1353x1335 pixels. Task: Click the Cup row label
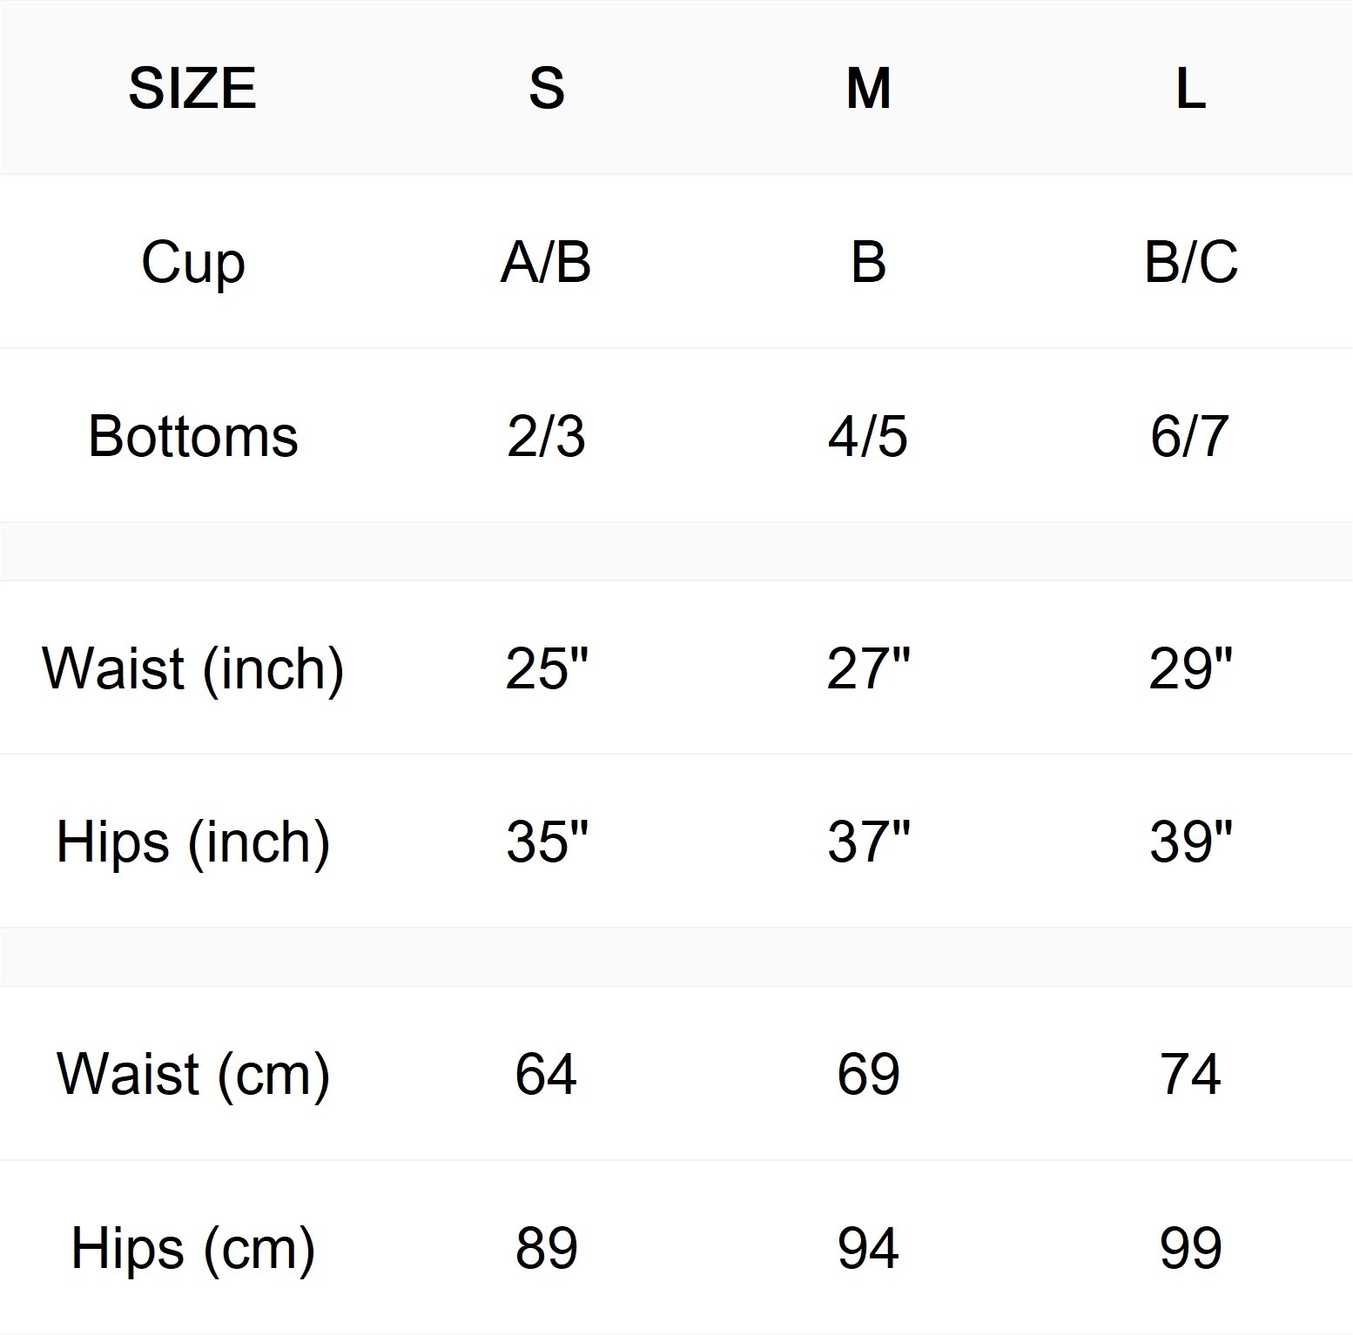tap(192, 262)
